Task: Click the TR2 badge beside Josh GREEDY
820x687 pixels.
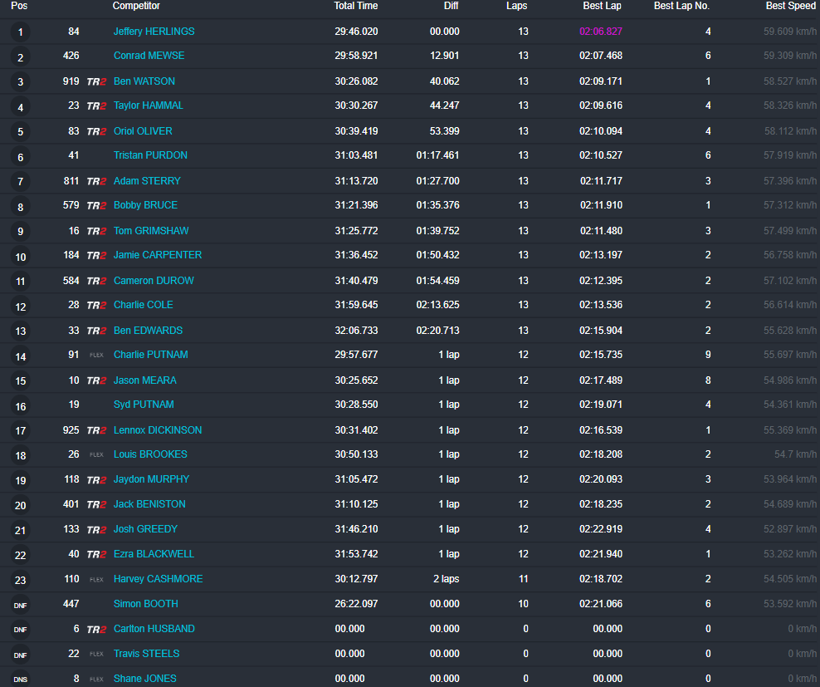Action: point(97,529)
